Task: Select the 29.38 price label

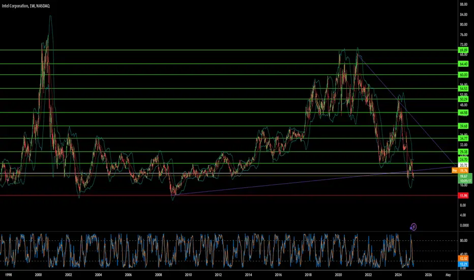Action: pos(463,152)
